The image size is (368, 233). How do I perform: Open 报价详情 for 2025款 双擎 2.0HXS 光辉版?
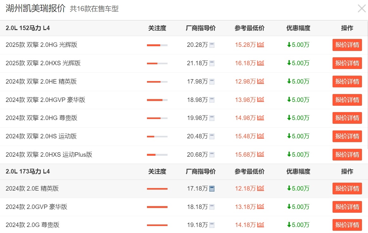pyautogui.click(x=347, y=63)
